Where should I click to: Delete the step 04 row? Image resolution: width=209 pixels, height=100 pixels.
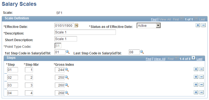[x=202, y=93]
